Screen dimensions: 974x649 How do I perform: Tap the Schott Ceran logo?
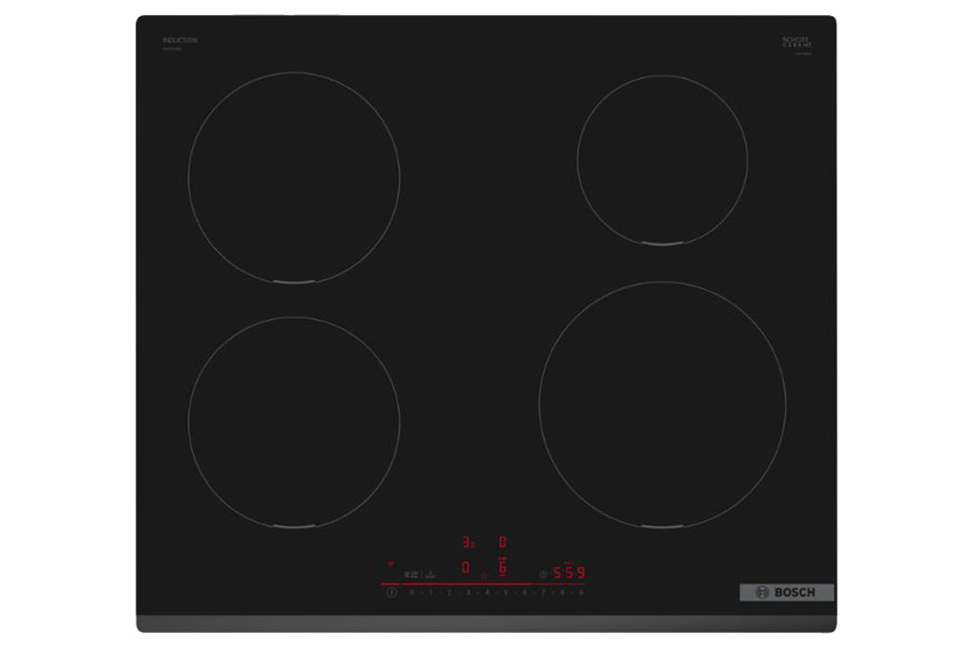[x=797, y=44]
